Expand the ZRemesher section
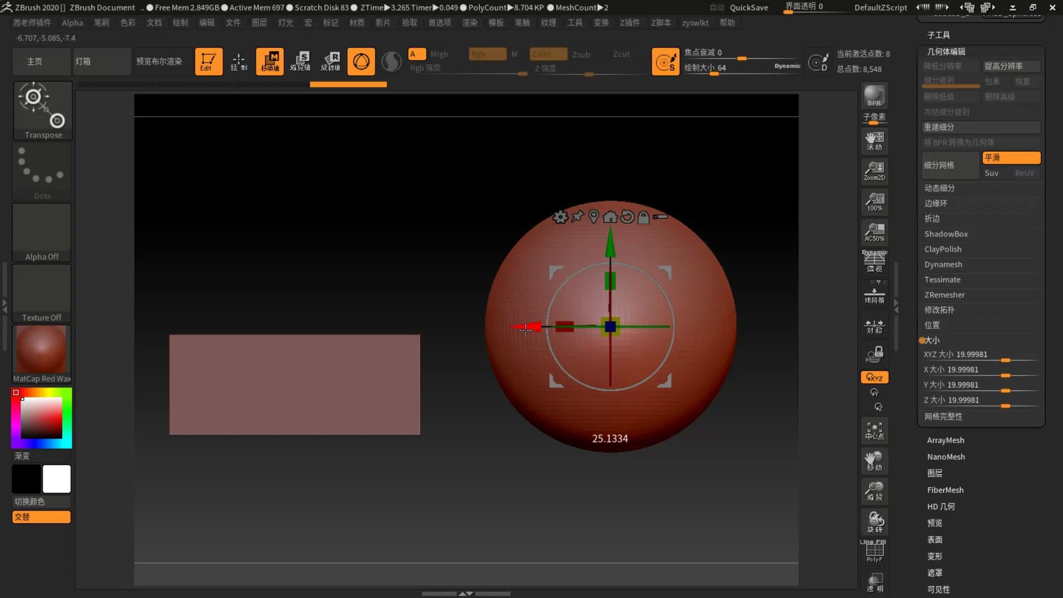The width and height of the screenshot is (1063, 598). (x=944, y=295)
